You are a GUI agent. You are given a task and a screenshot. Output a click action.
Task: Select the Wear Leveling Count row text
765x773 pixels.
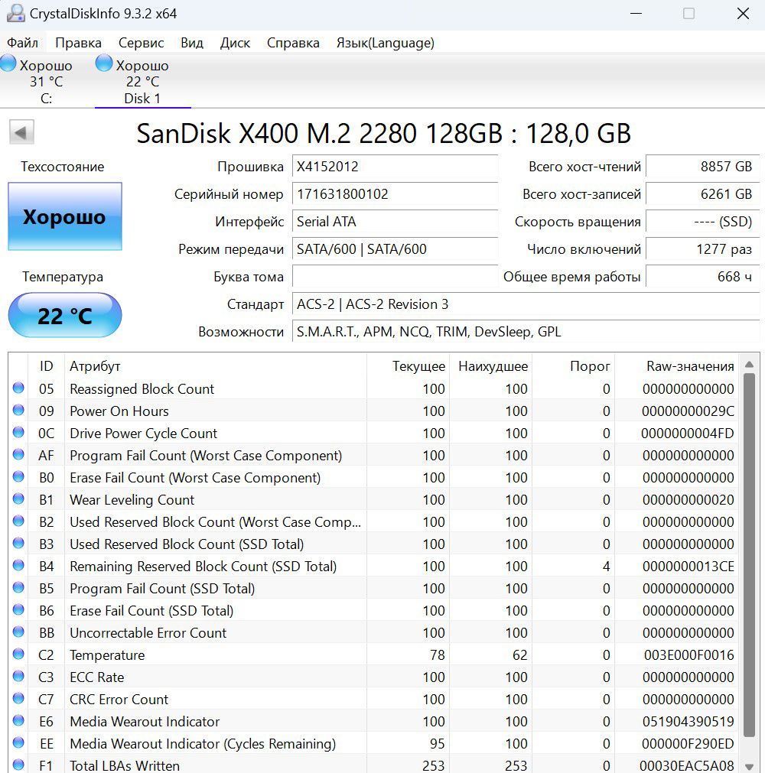[132, 500]
